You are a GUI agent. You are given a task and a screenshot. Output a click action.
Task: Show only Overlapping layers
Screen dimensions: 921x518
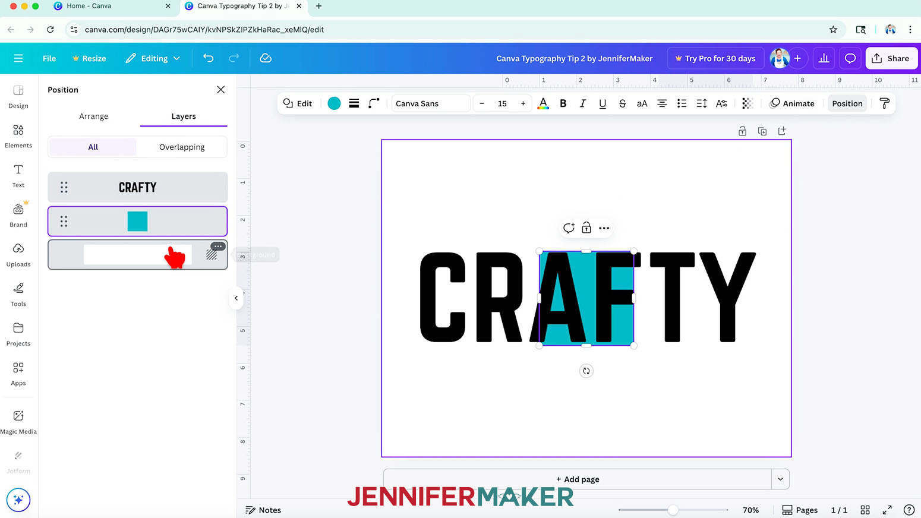point(182,147)
